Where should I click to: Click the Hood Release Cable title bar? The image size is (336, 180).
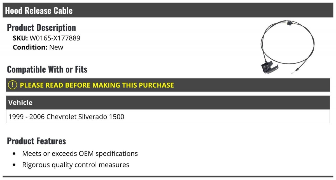point(168,10)
